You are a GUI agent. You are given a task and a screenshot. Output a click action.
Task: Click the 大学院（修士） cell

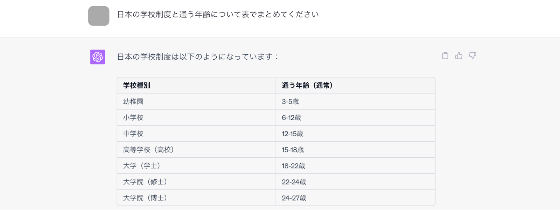click(x=145, y=182)
